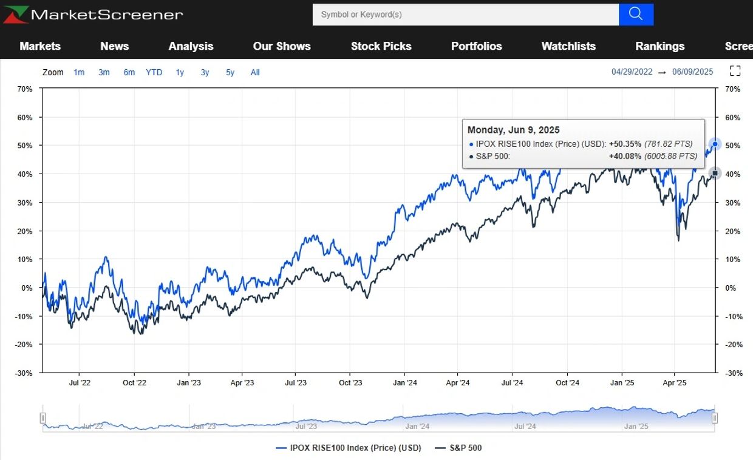
Task: Open the Analysis menu
Action: pyautogui.click(x=191, y=46)
